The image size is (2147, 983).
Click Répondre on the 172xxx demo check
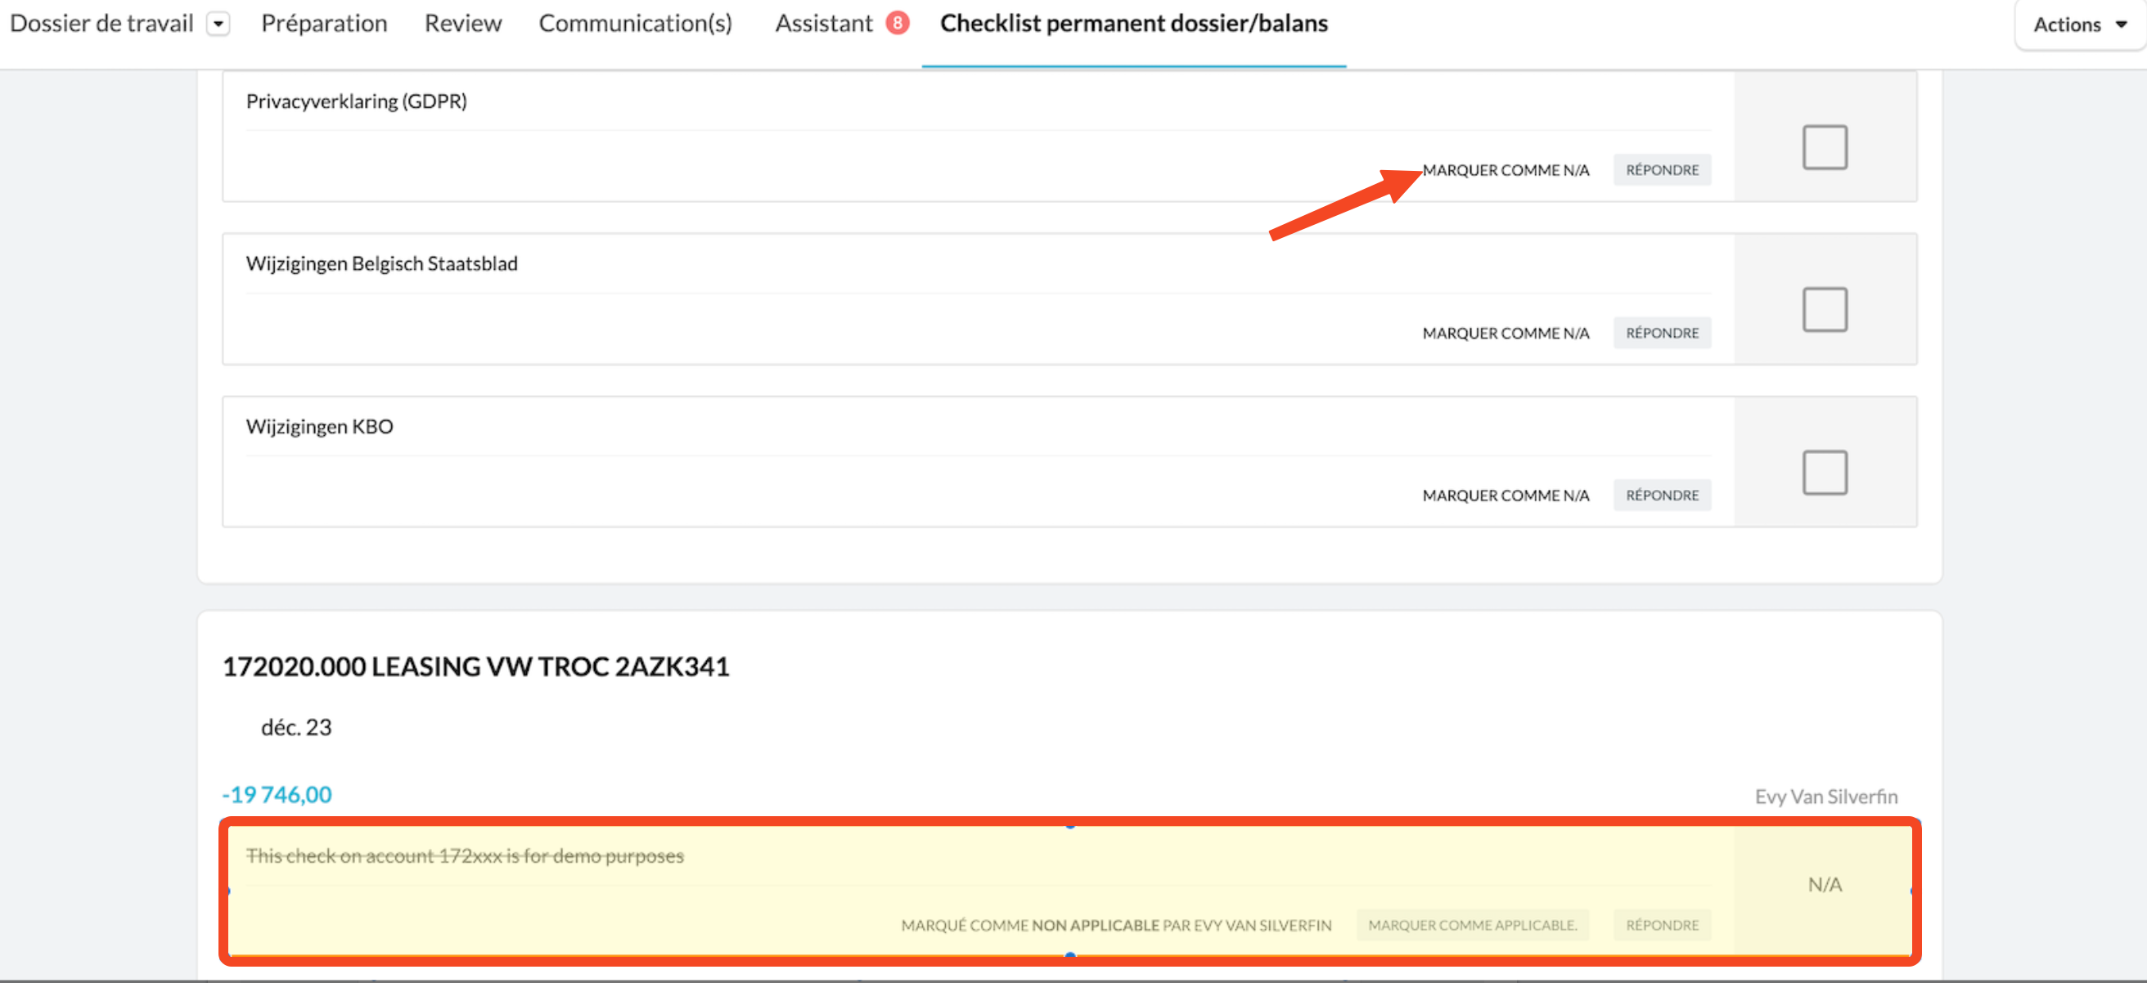(x=1662, y=926)
